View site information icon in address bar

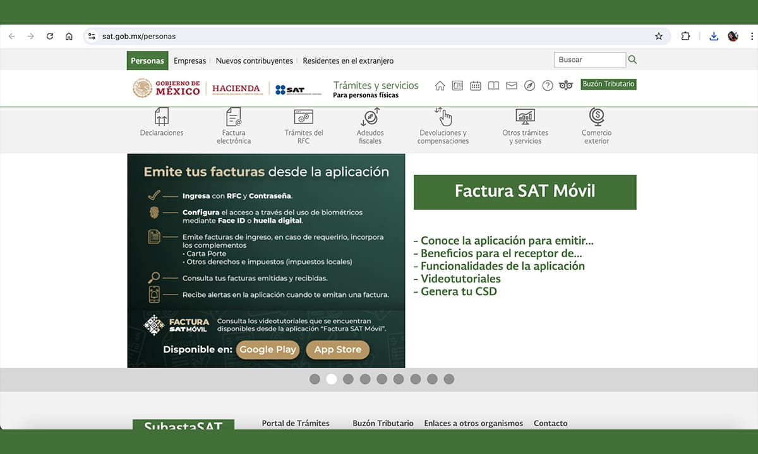(92, 37)
